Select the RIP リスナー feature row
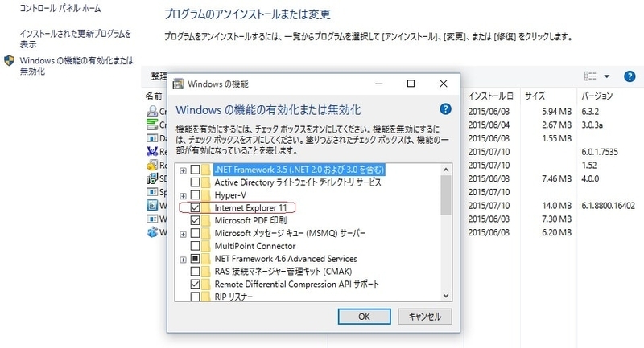Viewport: 644px width, 348px height. (x=233, y=297)
